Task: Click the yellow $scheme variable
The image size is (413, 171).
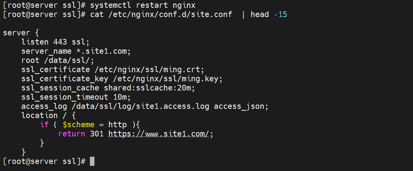Action: (x=79, y=125)
